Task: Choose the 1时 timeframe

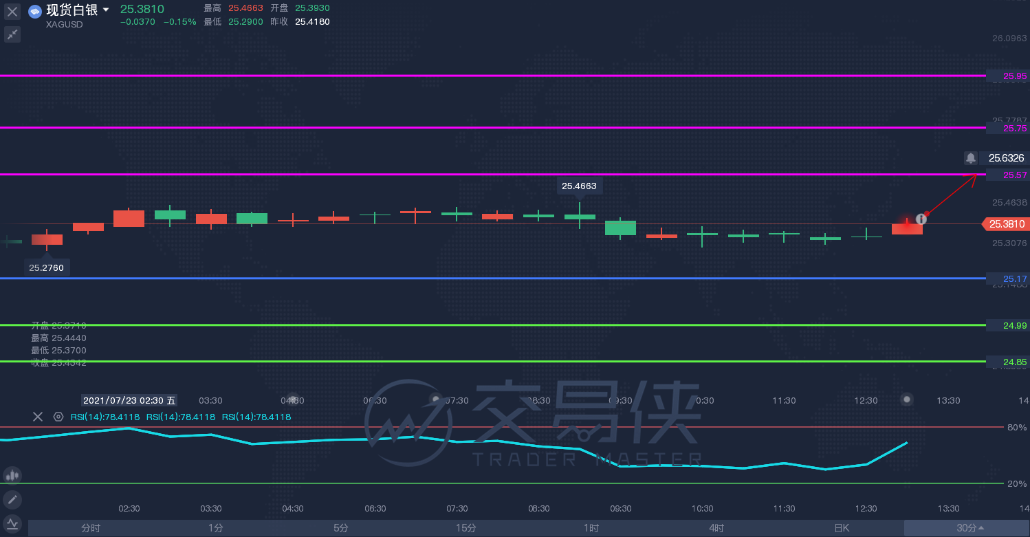Action: click(x=591, y=528)
